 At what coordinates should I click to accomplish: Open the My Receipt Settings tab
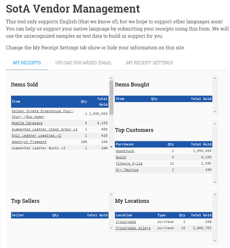click(x=149, y=63)
